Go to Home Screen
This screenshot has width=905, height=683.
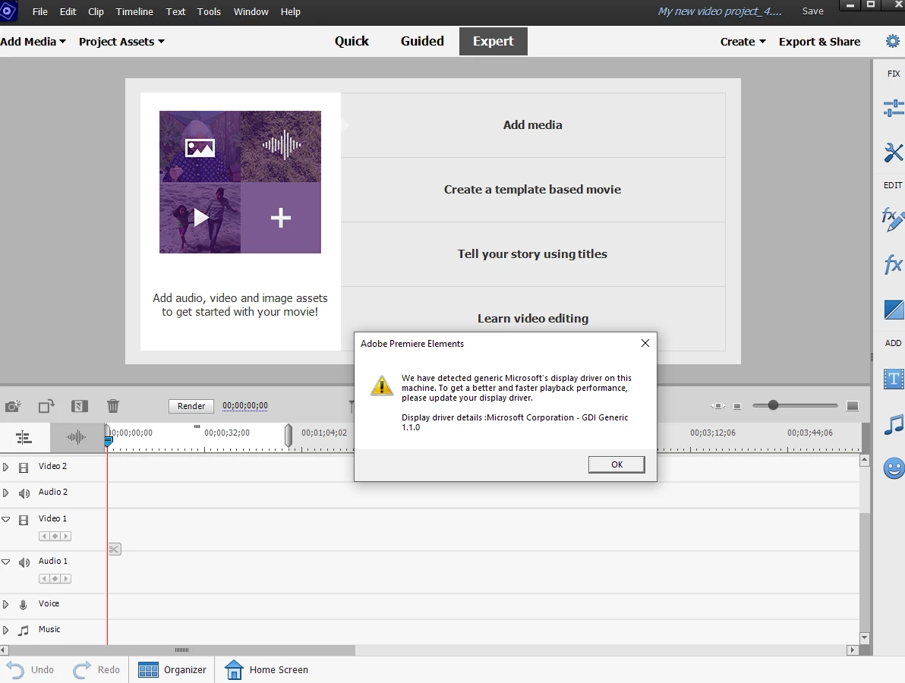[266, 670]
